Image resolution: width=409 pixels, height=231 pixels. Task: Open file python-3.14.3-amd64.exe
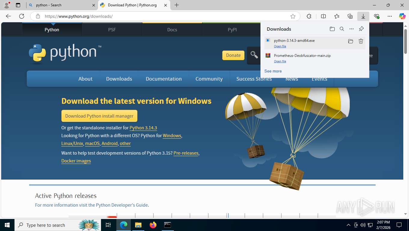point(280,46)
